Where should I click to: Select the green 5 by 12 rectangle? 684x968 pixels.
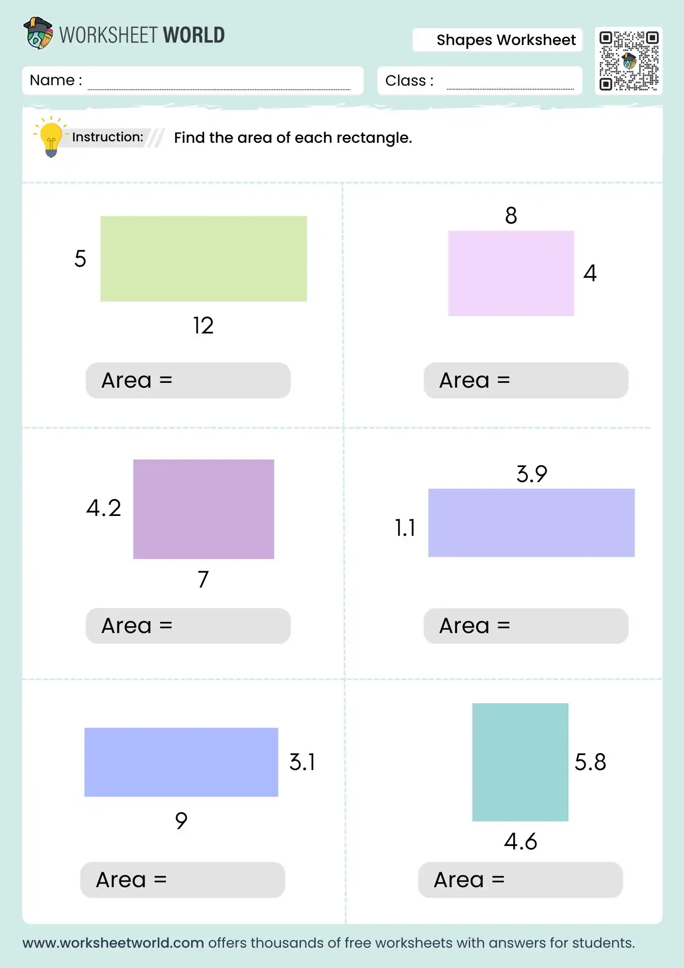(204, 259)
